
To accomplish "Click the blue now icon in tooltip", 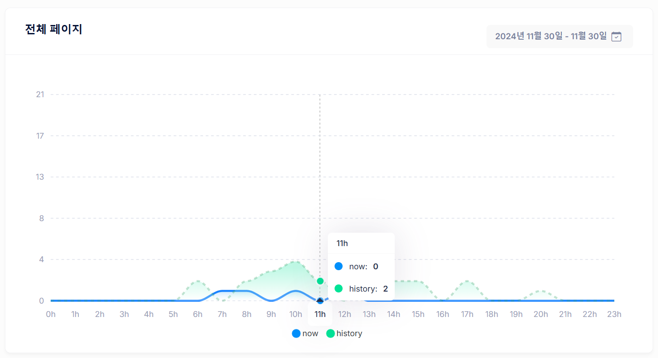I will tap(339, 266).
